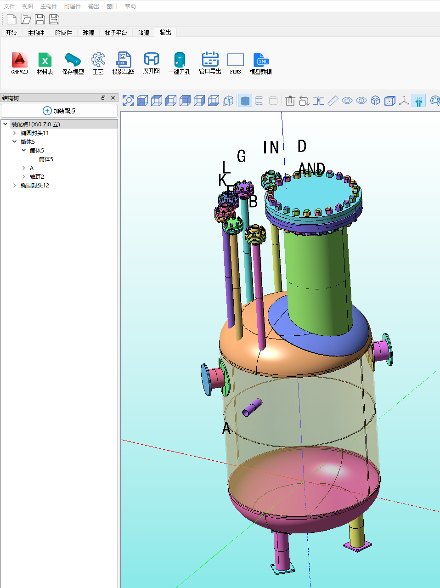The height and width of the screenshot is (588, 440).
Task: Click the PDMS export button
Action: coord(235,63)
